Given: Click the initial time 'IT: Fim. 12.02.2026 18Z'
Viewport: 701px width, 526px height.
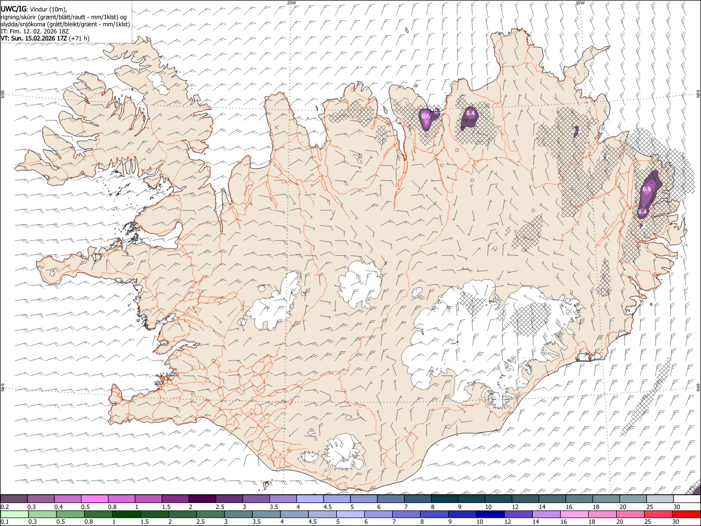Looking at the screenshot, I should [x=35, y=31].
